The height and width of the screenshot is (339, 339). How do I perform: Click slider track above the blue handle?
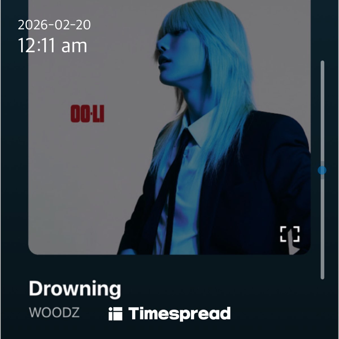tap(322, 113)
